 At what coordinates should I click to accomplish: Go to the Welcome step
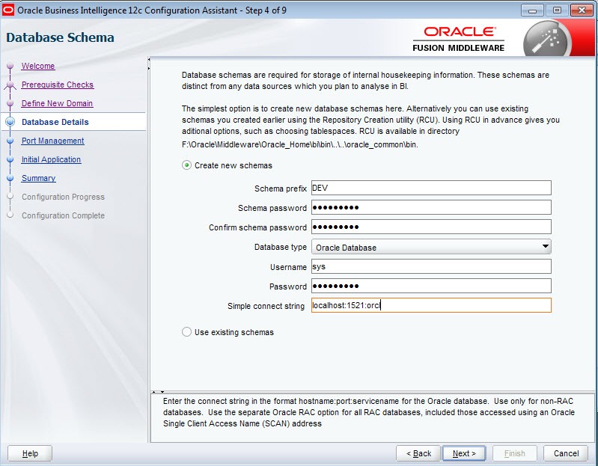pyautogui.click(x=38, y=66)
